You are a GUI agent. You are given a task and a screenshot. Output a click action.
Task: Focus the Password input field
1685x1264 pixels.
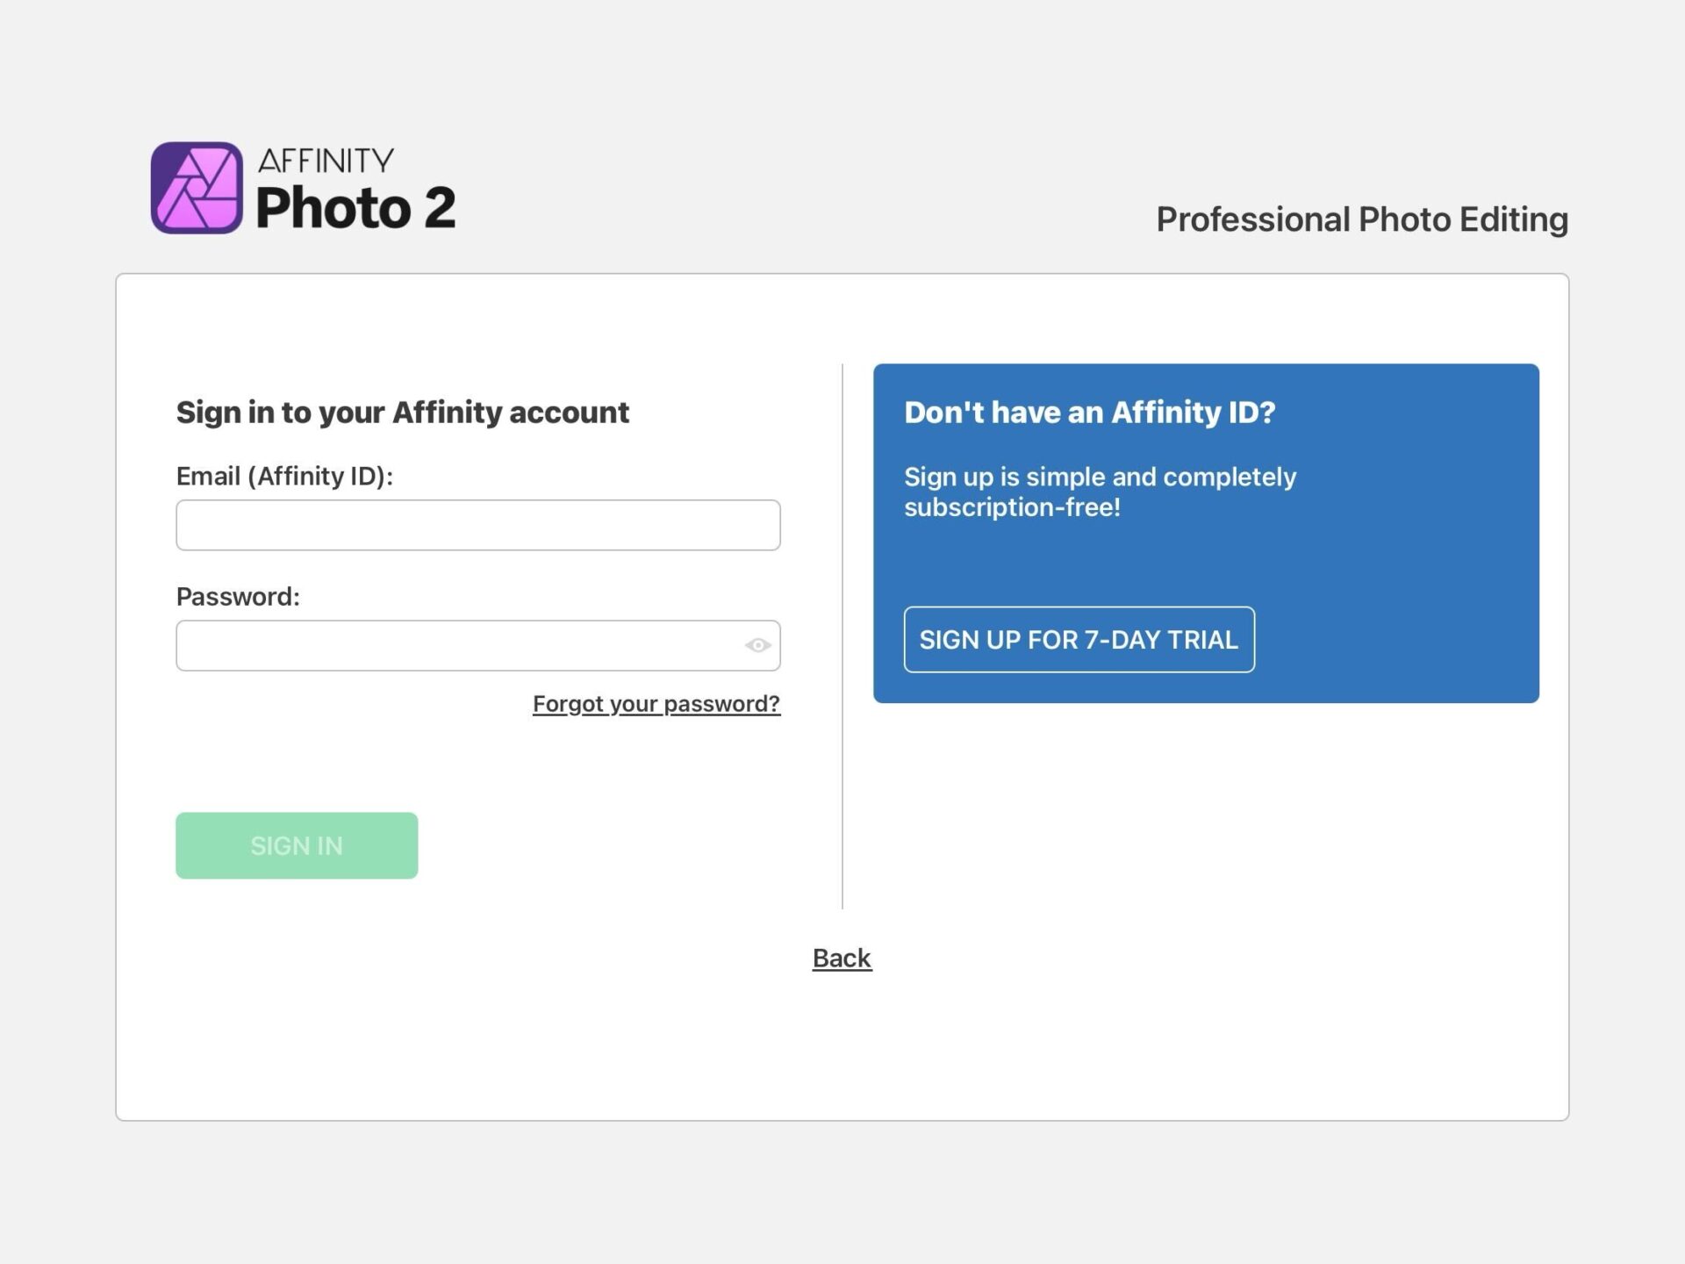tap(456, 646)
